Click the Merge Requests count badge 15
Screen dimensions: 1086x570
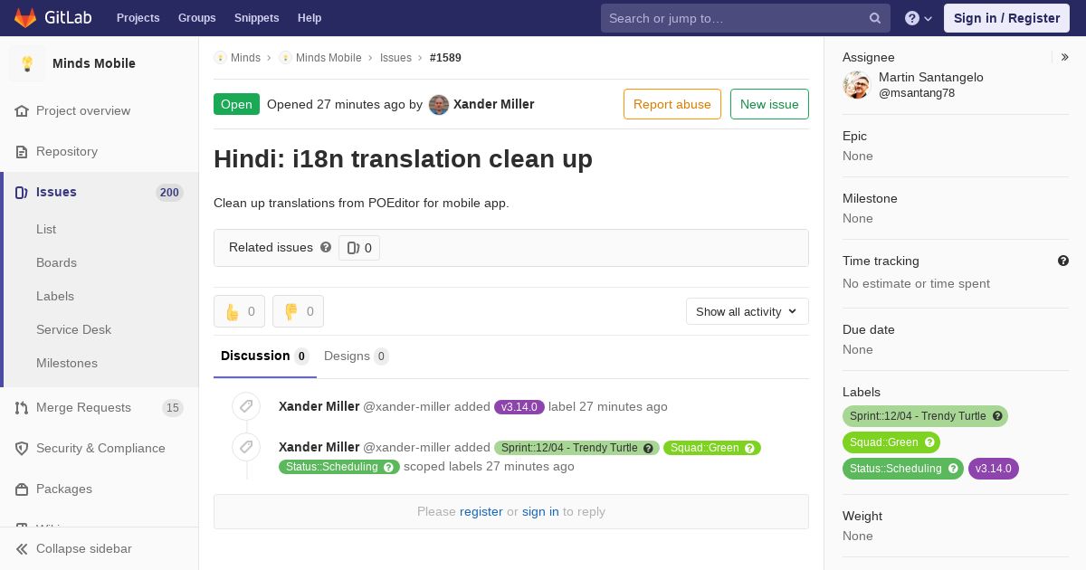click(173, 407)
